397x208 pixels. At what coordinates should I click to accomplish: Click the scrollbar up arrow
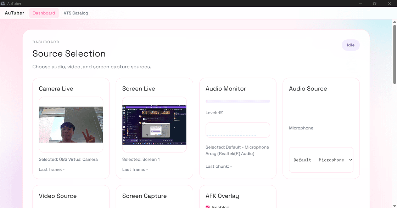395,22
